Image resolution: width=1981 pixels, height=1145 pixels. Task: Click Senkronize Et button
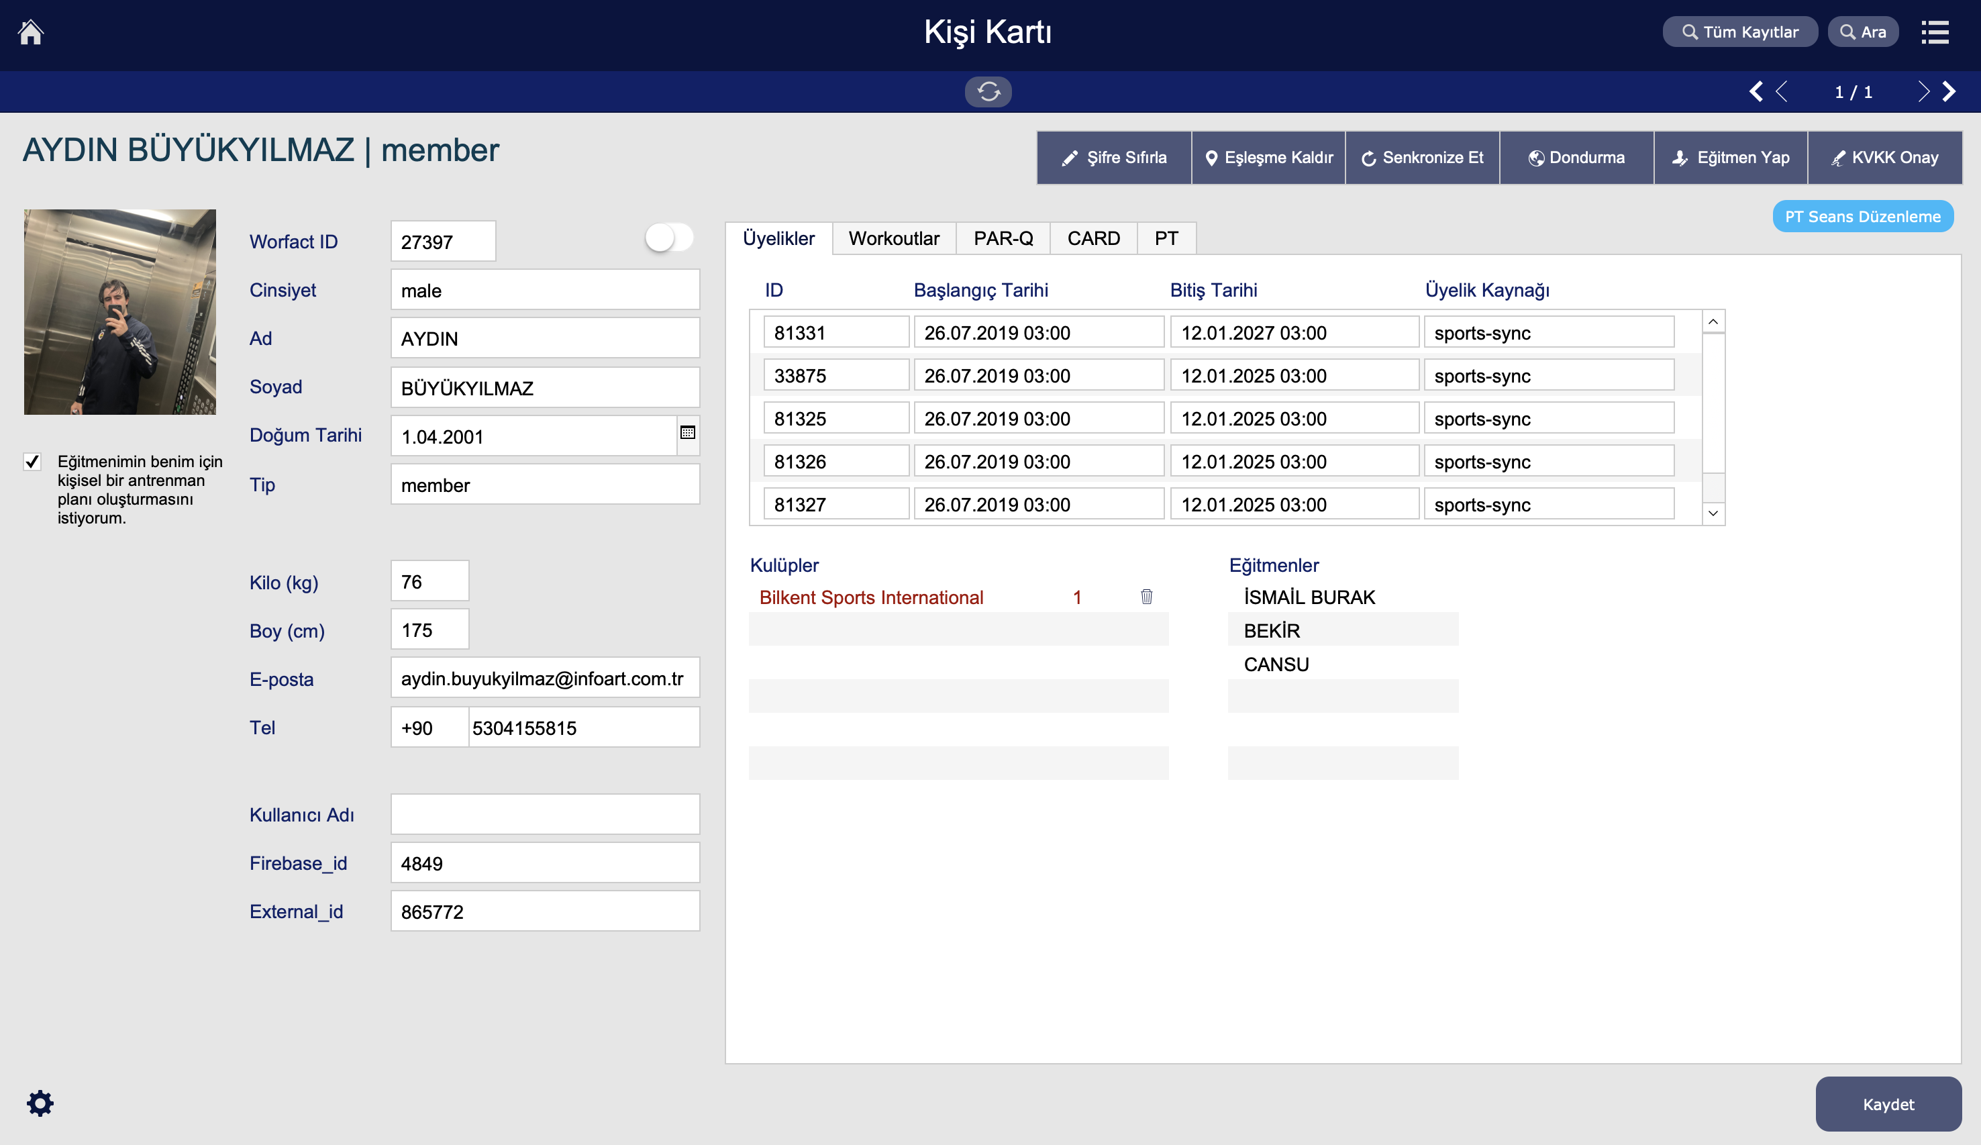1422,157
